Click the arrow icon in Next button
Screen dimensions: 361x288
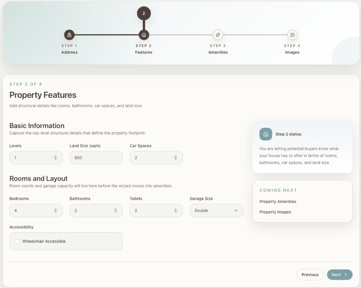coord(345,275)
